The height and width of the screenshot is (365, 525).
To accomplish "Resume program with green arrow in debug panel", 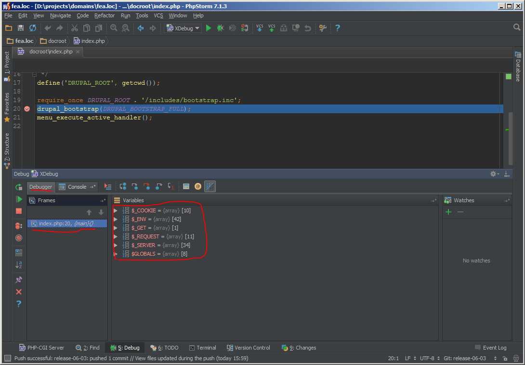I will (x=19, y=199).
